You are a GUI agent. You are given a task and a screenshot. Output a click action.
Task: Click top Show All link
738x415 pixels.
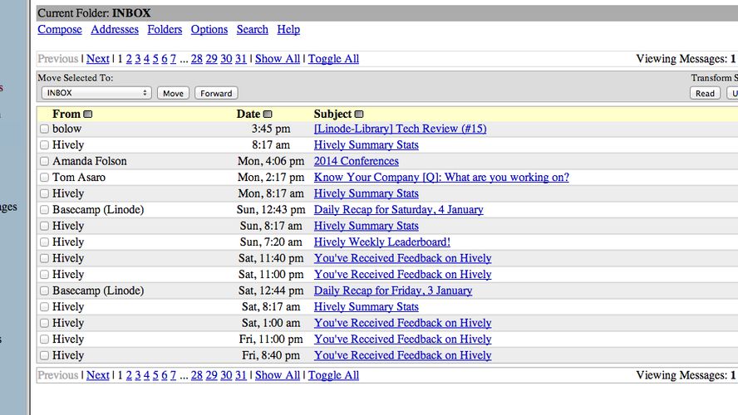[278, 59]
